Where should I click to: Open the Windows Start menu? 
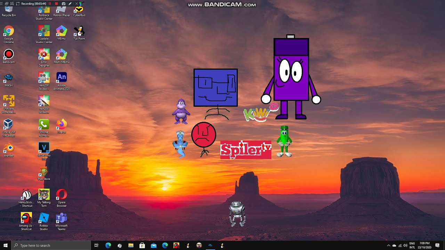5,245
